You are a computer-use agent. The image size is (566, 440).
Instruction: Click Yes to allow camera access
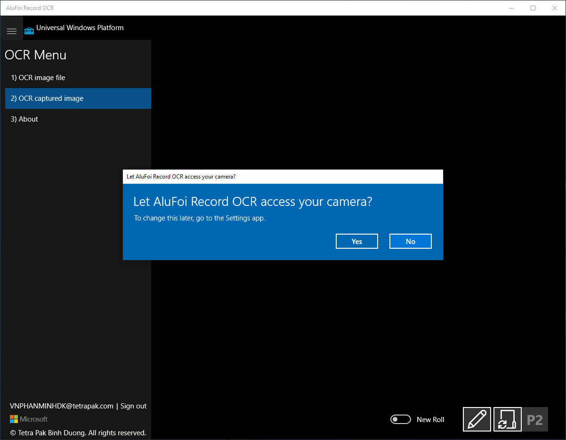357,241
